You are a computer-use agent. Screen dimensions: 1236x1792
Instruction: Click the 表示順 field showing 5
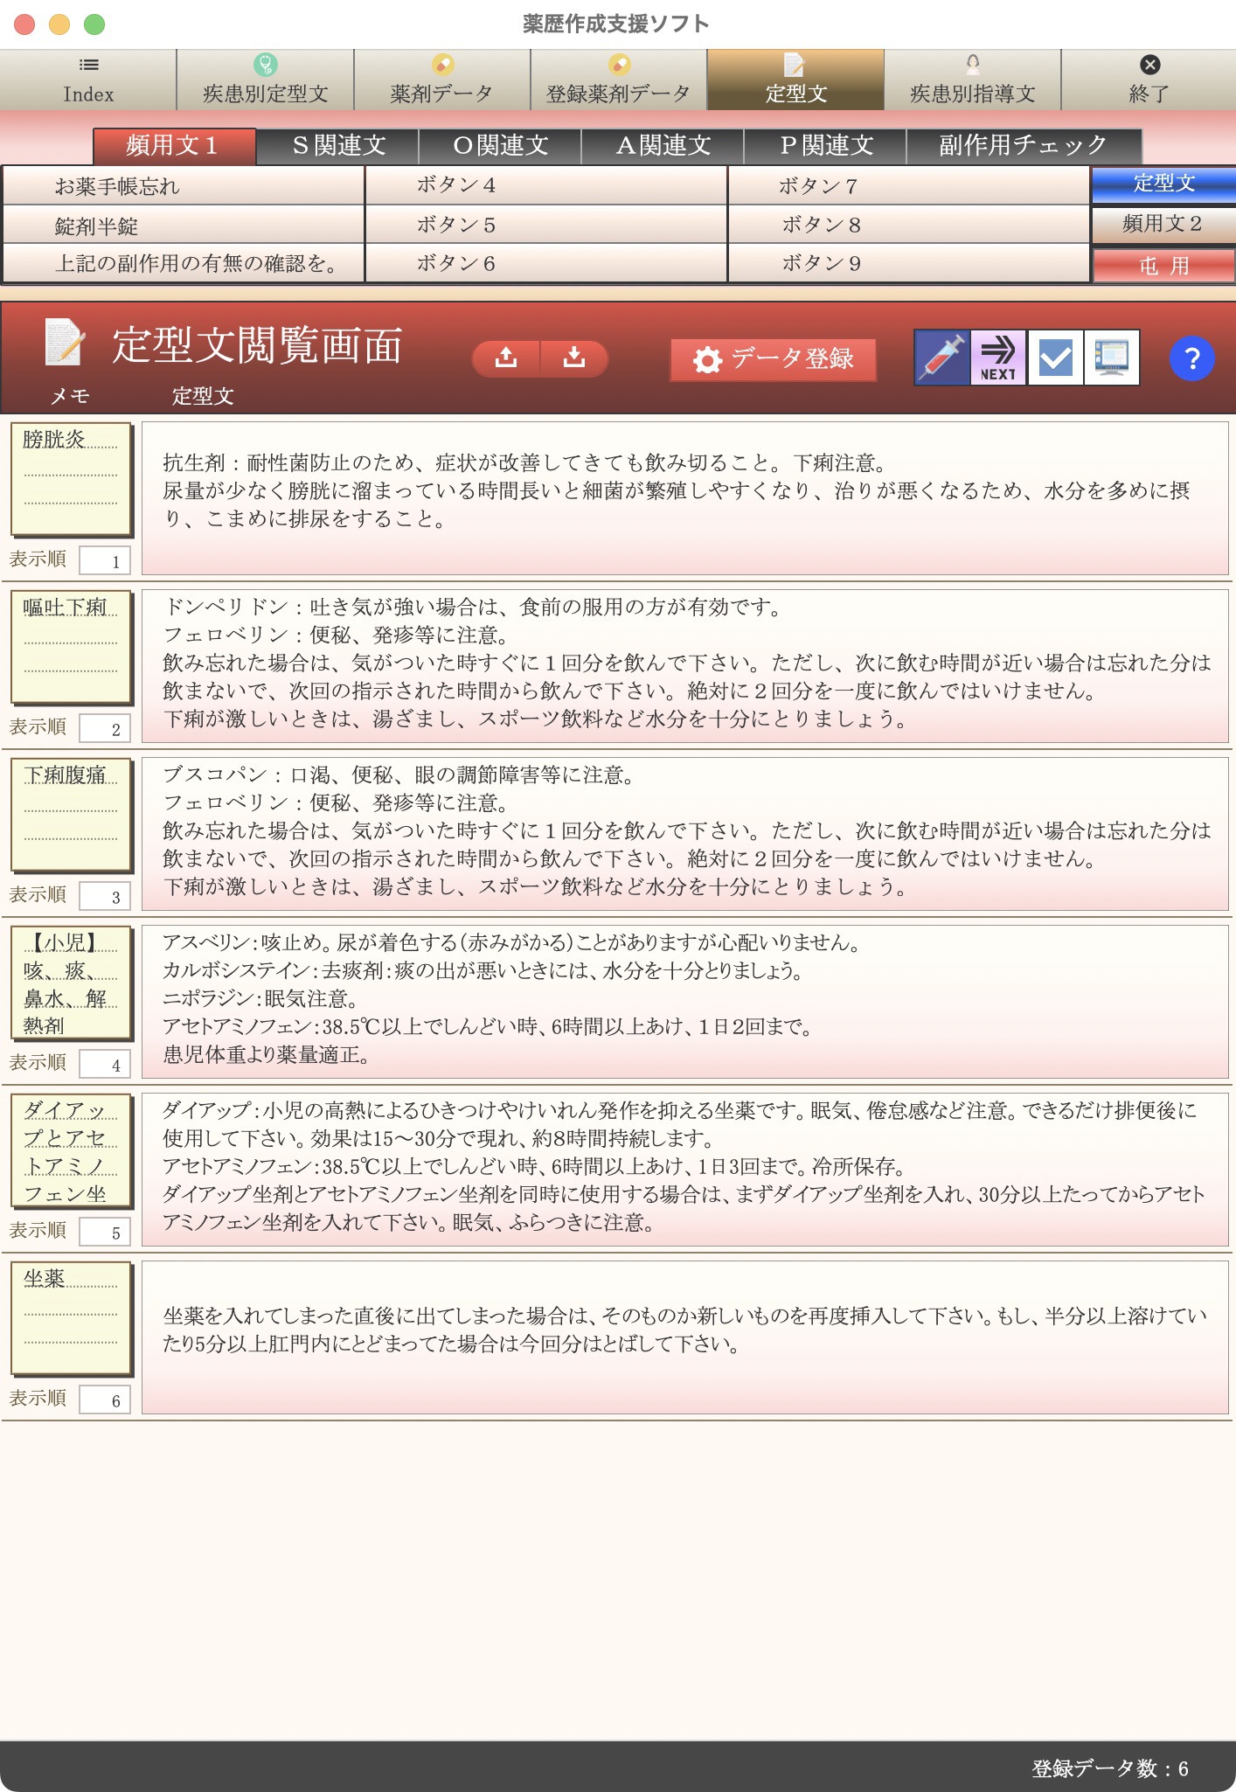(104, 1232)
